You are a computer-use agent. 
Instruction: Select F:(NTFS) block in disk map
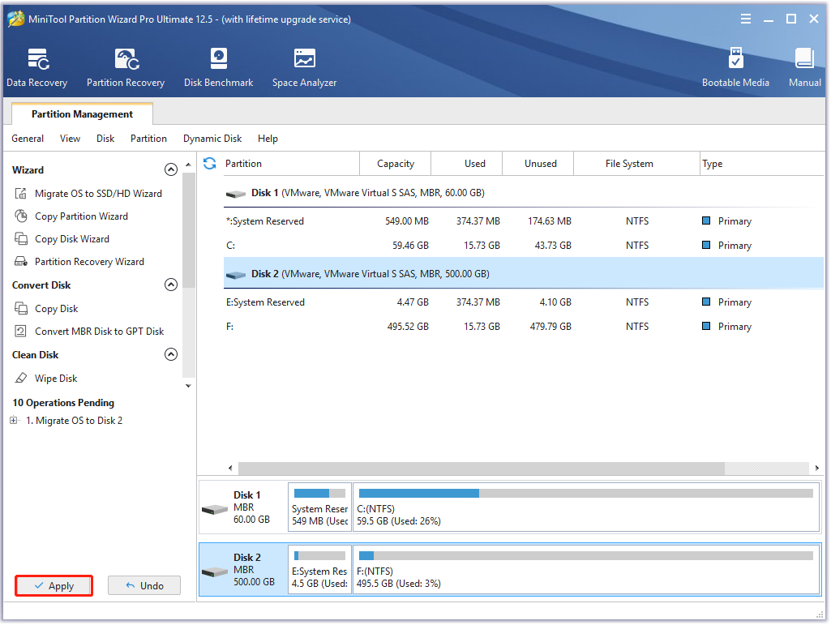[586, 570]
